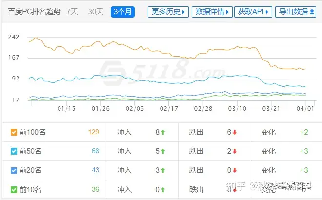
Task: Click red down arrow beside 跌出 6
Action: 235,132
